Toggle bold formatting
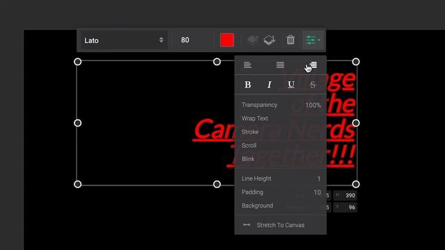Viewport: 445px width, 250px height. tap(248, 85)
